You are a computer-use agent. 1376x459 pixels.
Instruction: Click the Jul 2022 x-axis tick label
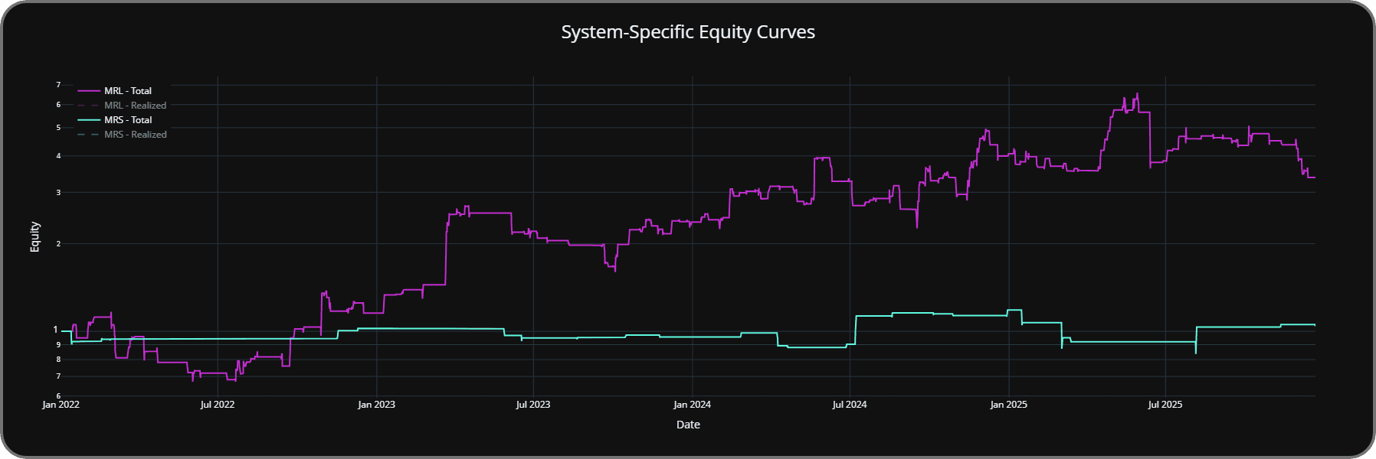[218, 405]
